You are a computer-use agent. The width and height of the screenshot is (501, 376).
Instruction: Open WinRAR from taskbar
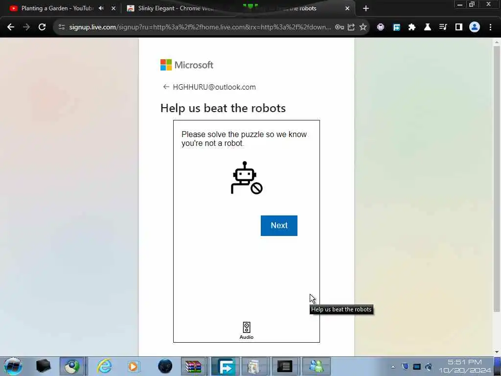pos(193,366)
